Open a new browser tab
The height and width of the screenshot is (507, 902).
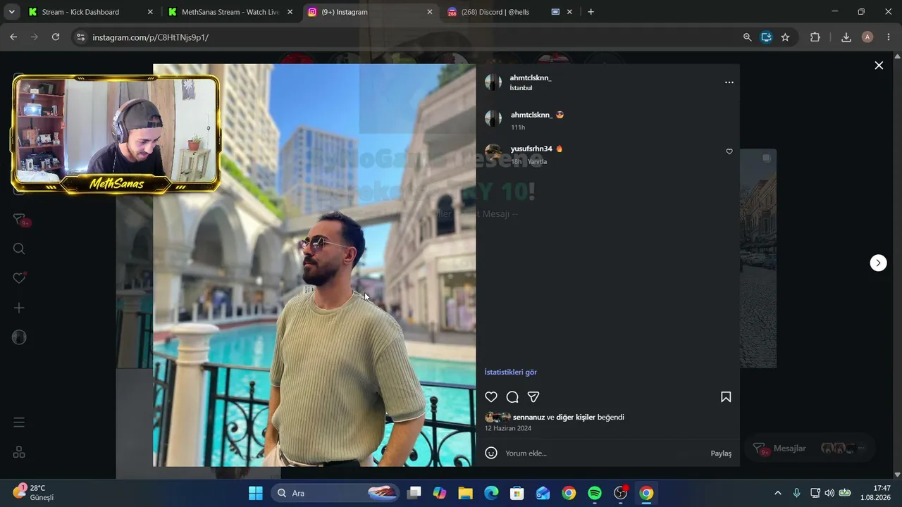click(x=591, y=12)
